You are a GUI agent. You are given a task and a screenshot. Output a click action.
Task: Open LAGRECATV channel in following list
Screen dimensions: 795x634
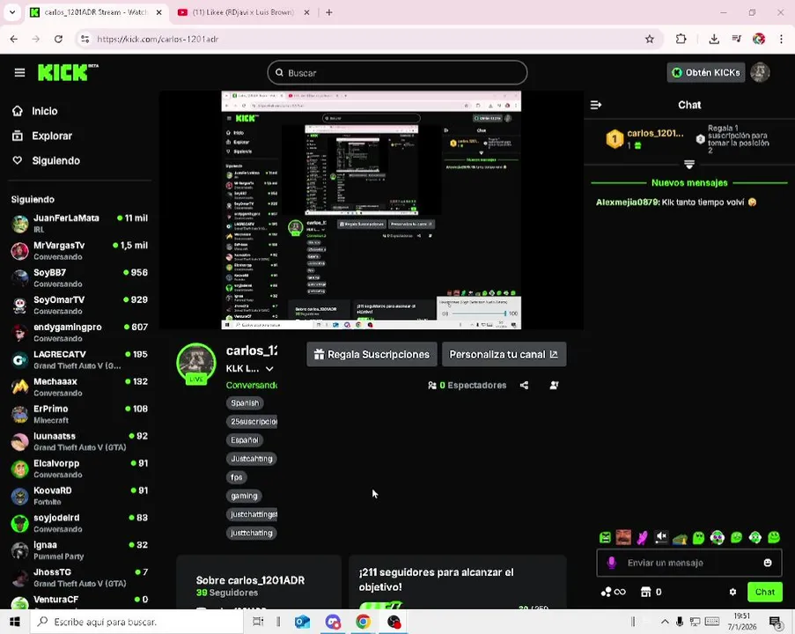click(x=79, y=359)
